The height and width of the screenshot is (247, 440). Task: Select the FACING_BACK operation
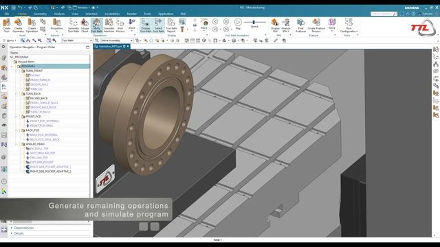tap(38, 98)
